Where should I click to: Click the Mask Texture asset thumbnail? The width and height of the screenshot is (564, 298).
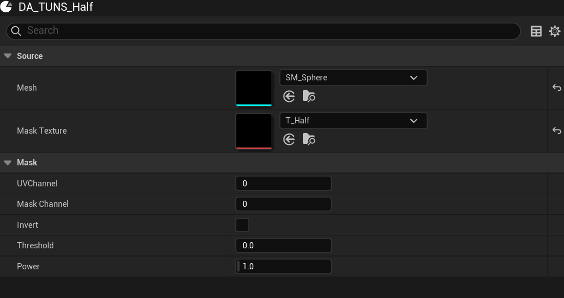click(x=254, y=132)
